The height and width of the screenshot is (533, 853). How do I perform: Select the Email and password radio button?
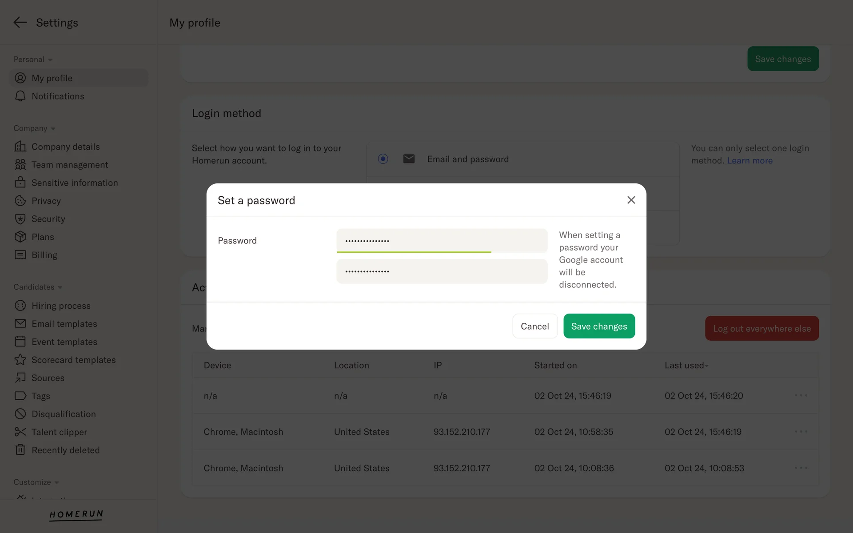click(383, 159)
